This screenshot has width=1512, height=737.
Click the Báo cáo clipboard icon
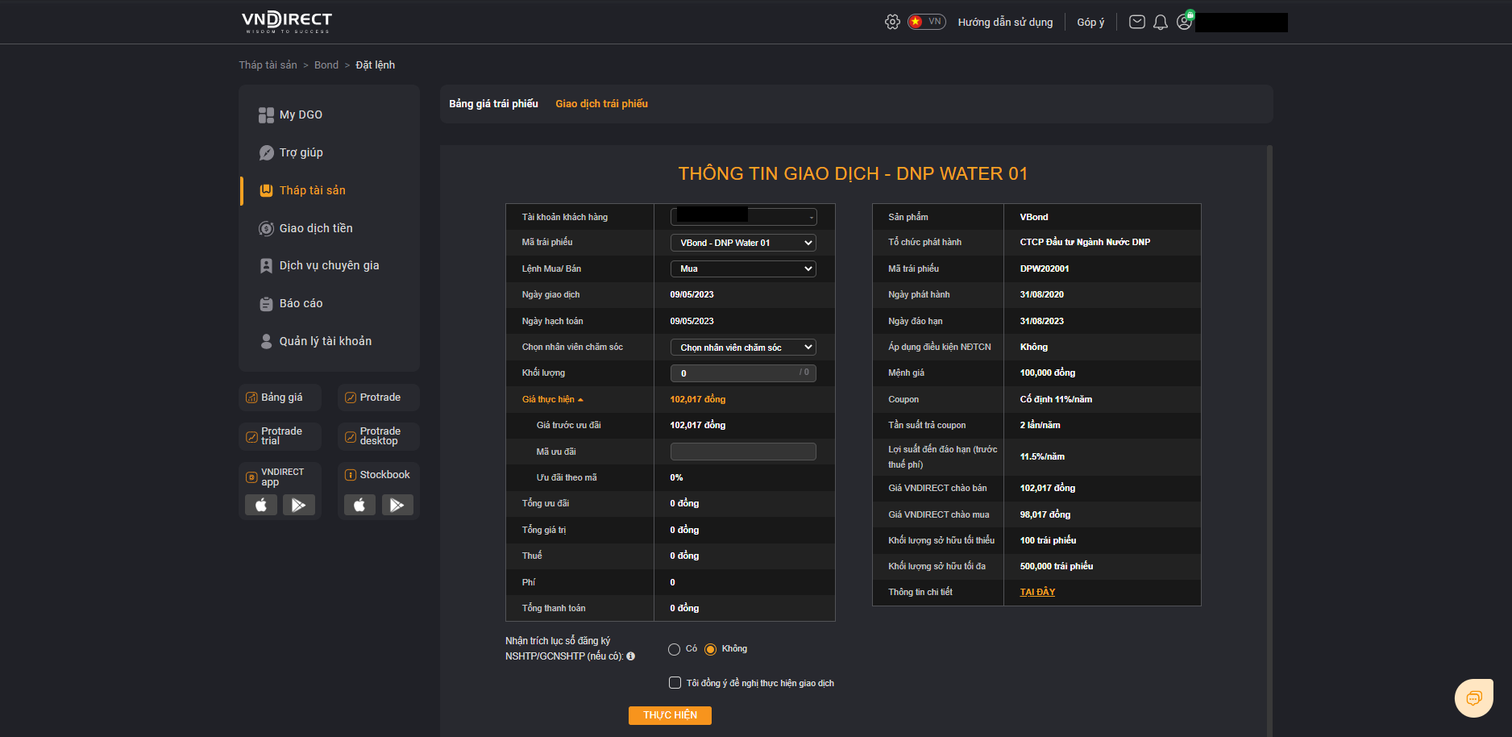266,304
